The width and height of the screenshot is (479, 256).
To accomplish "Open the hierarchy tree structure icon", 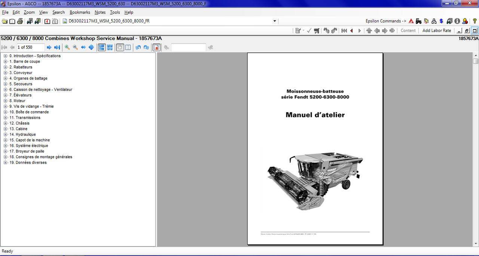I will [x=434, y=21].
